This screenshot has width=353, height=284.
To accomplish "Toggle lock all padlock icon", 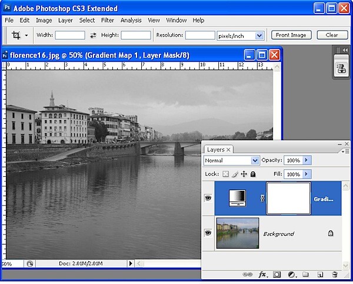I will tap(253, 174).
